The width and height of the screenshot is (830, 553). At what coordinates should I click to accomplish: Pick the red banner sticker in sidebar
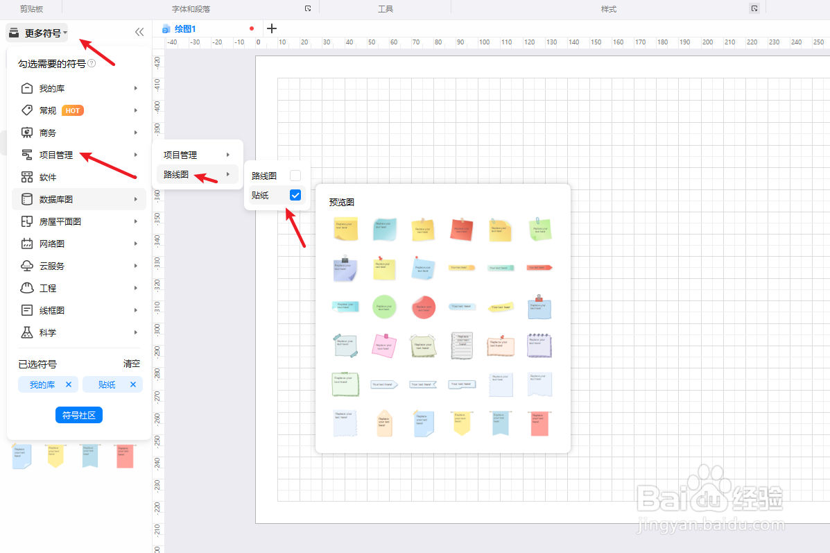tap(125, 456)
